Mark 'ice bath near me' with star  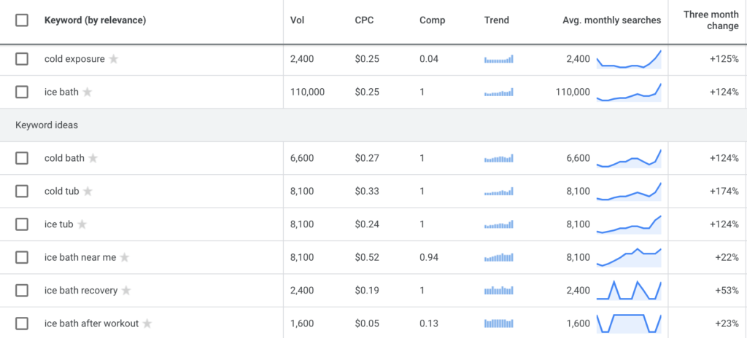tap(124, 258)
